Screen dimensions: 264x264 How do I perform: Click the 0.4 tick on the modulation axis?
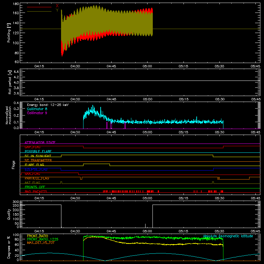pos(16,103)
